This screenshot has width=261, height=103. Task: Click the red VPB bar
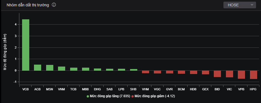pos(241,75)
